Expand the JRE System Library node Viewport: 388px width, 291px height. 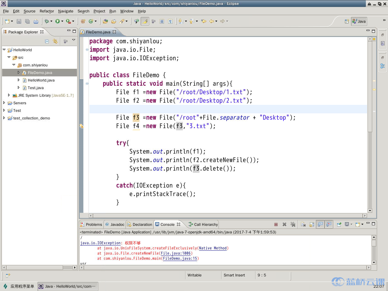pos(9,95)
